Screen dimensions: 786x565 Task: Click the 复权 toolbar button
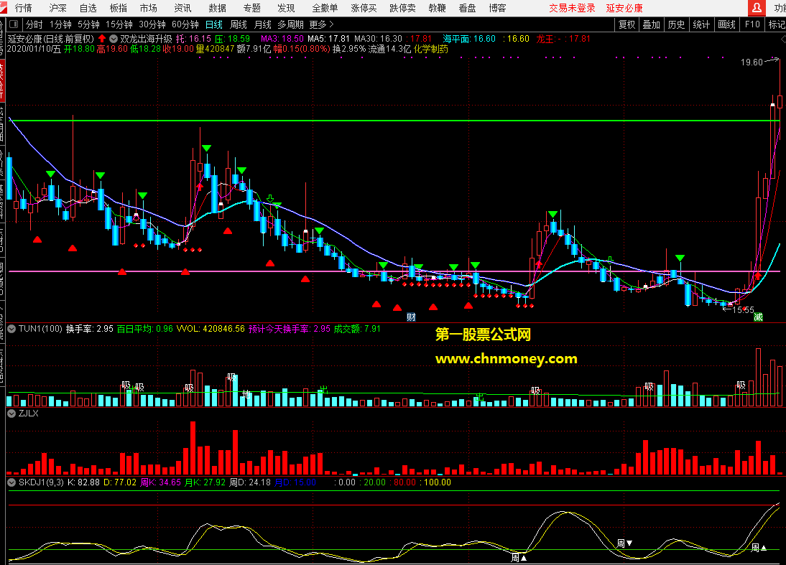[x=627, y=24]
